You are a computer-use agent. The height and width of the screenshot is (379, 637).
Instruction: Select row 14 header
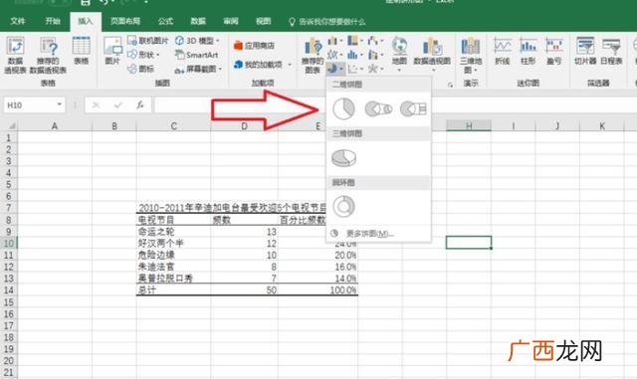click(9, 290)
